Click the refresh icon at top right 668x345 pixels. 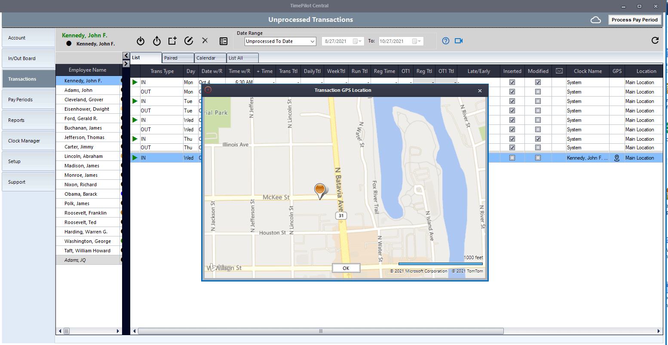[x=655, y=40]
